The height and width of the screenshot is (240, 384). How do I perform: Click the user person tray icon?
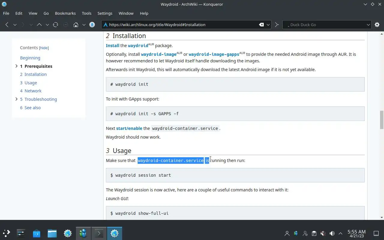point(287,233)
